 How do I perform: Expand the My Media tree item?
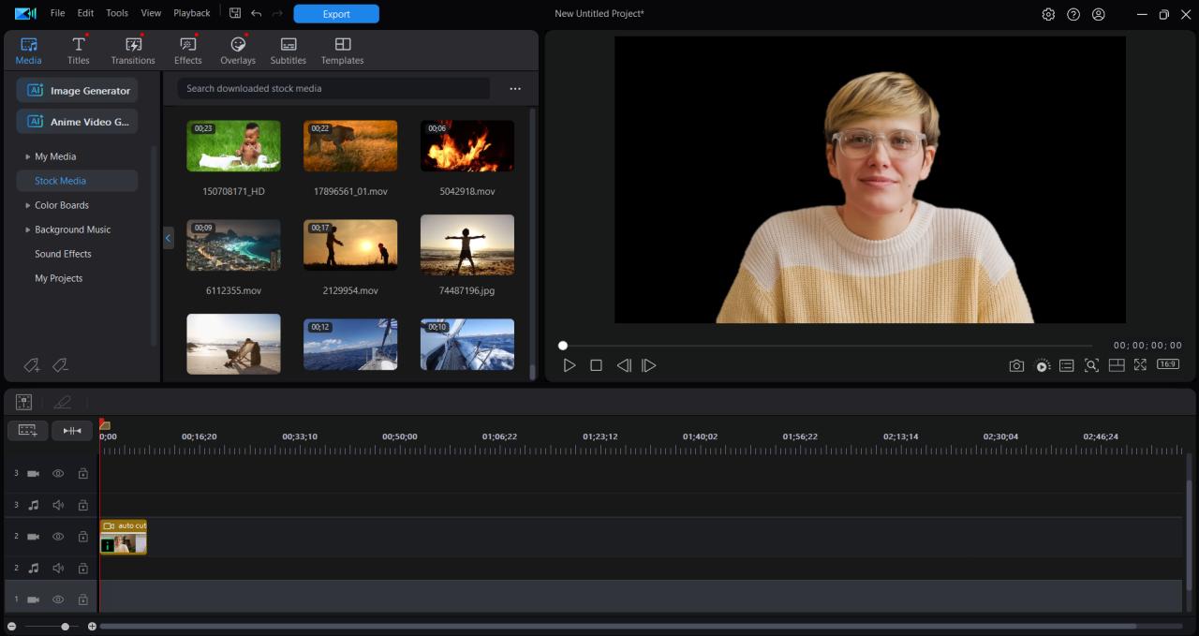click(x=28, y=156)
